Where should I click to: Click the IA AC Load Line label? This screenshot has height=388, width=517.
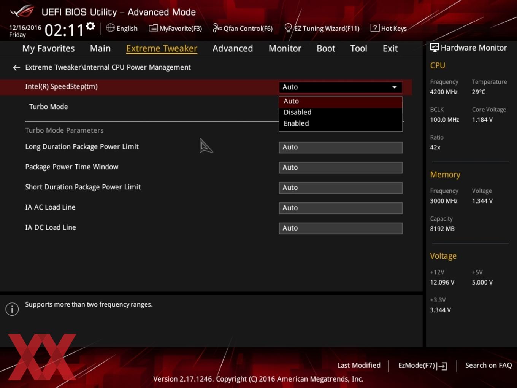pyautogui.click(x=50, y=207)
